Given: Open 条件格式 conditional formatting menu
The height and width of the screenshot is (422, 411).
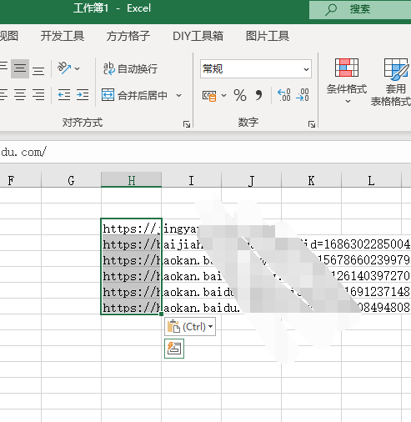Looking at the screenshot, I should [x=347, y=82].
